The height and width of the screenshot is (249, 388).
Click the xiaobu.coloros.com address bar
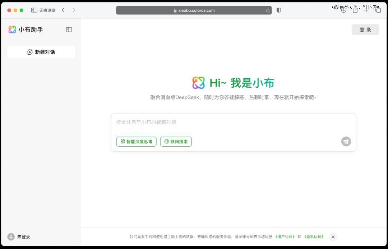(x=194, y=10)
